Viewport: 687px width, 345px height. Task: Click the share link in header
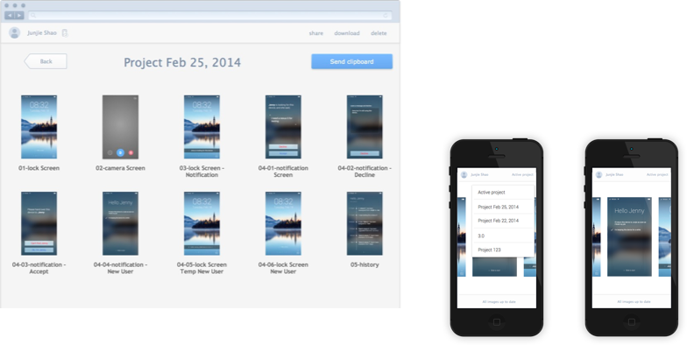[x=315, y=33]
